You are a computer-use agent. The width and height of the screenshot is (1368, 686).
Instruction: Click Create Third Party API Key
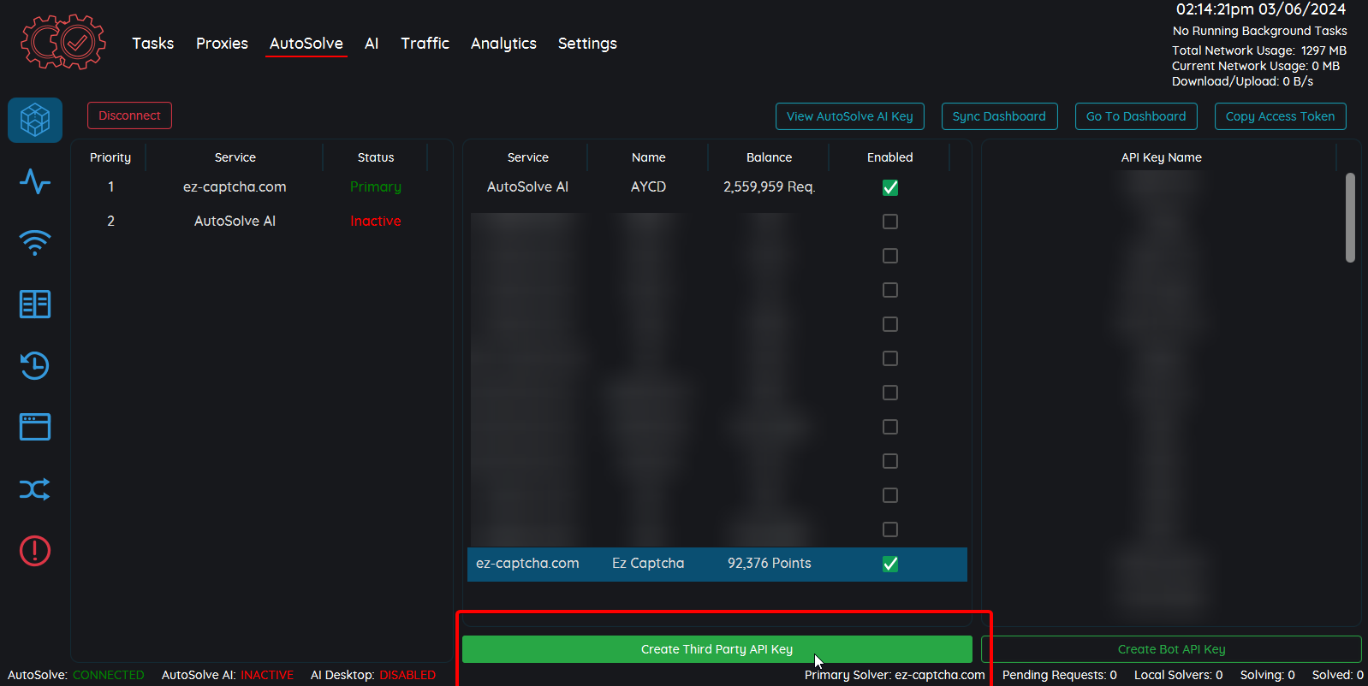(x=717, y=649)
